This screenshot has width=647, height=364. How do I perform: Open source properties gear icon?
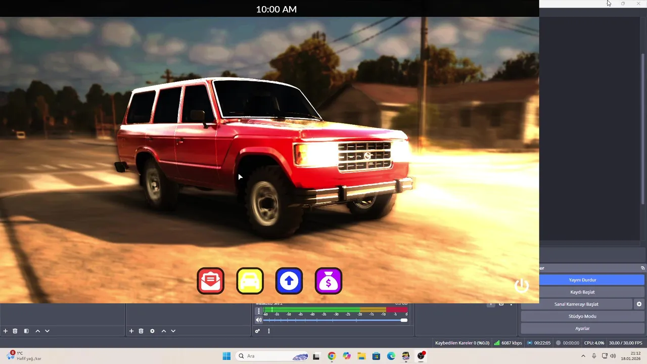point(152,331)
